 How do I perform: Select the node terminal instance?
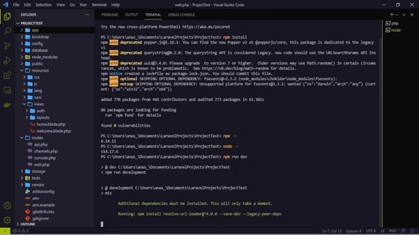pos(393,30)
